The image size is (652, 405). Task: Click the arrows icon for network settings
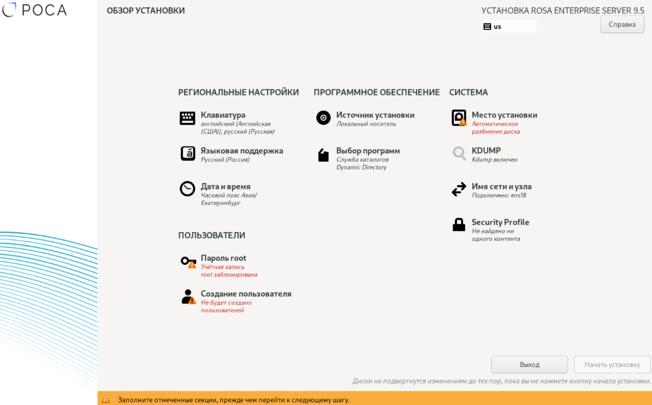pos(459,190)
